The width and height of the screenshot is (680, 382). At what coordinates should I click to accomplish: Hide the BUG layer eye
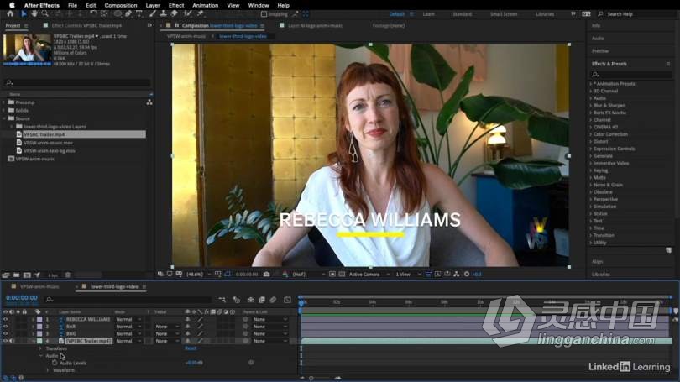click(x=6, y=333)
